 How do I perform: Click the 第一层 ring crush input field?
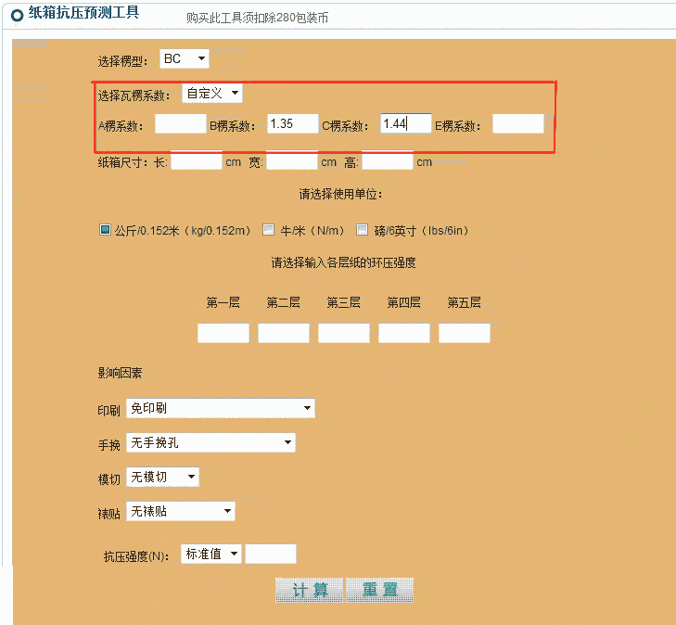pos(223,333)
